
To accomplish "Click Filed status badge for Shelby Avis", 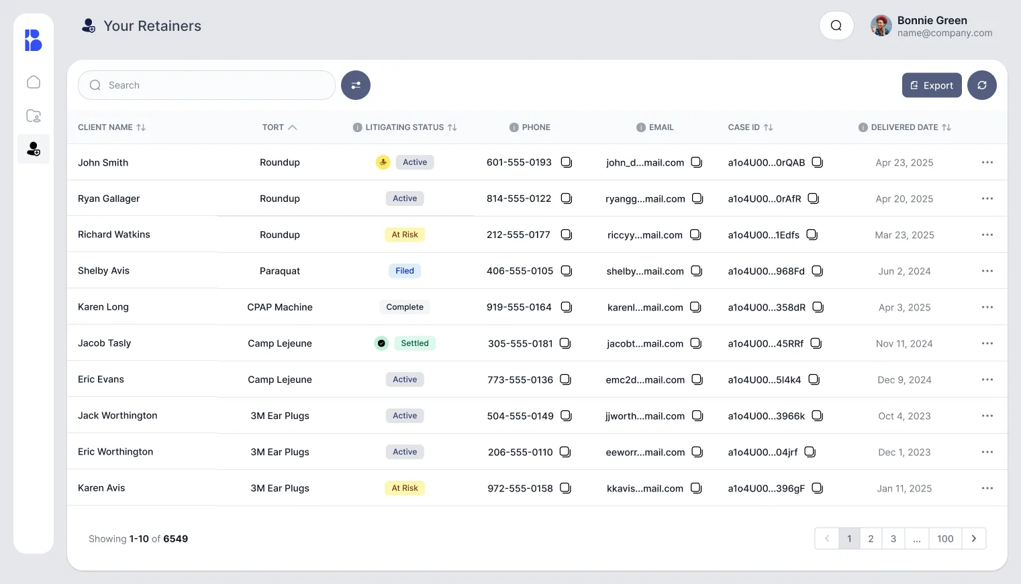I will click(x=405, y=271).
